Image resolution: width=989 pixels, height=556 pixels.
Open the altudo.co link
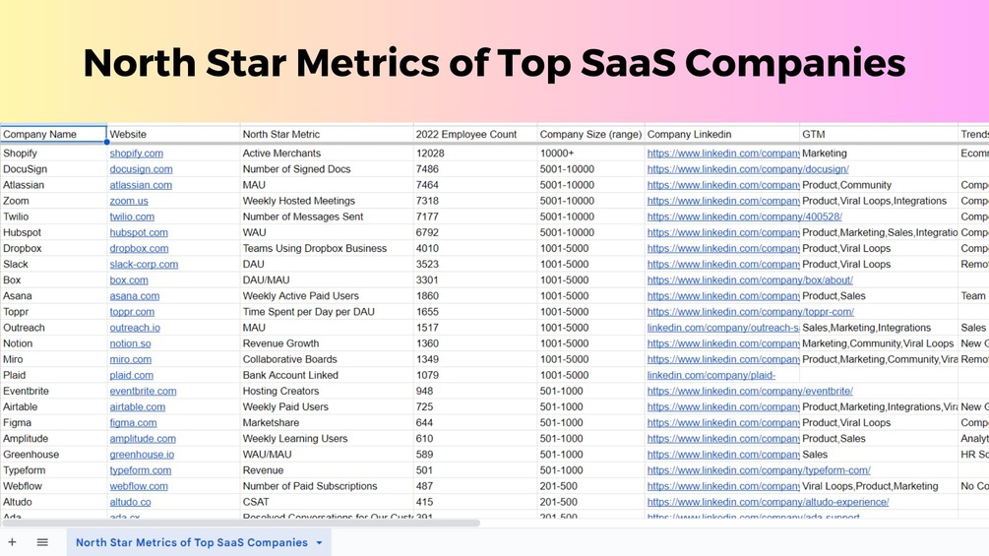(x=131, y=502)
